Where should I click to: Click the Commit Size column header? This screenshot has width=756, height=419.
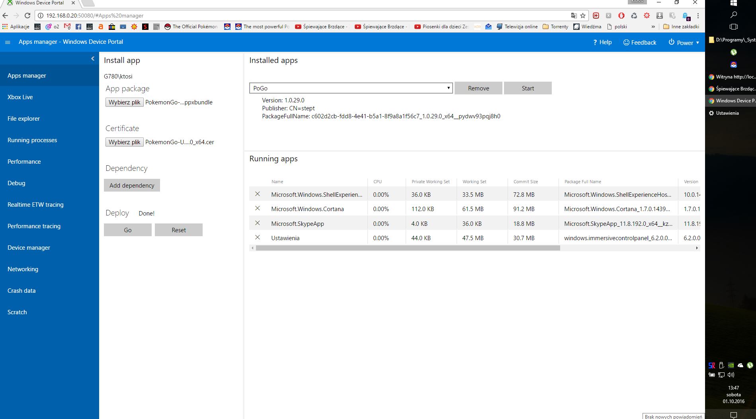pos(525,182)
